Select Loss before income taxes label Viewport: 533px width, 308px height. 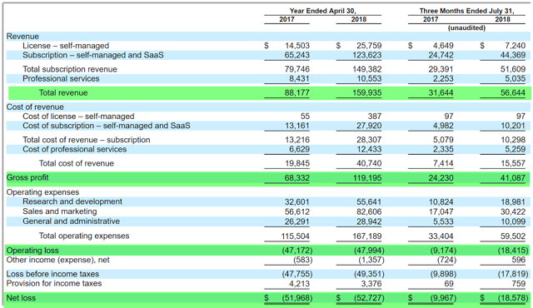[52, 274]
